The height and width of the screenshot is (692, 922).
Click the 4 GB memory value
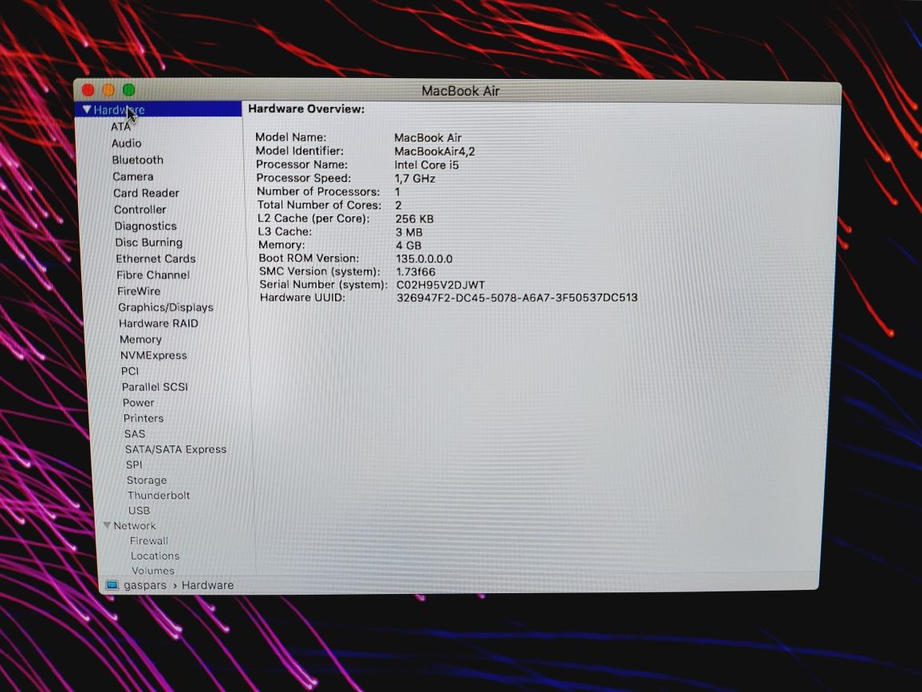tap(408, 245)
